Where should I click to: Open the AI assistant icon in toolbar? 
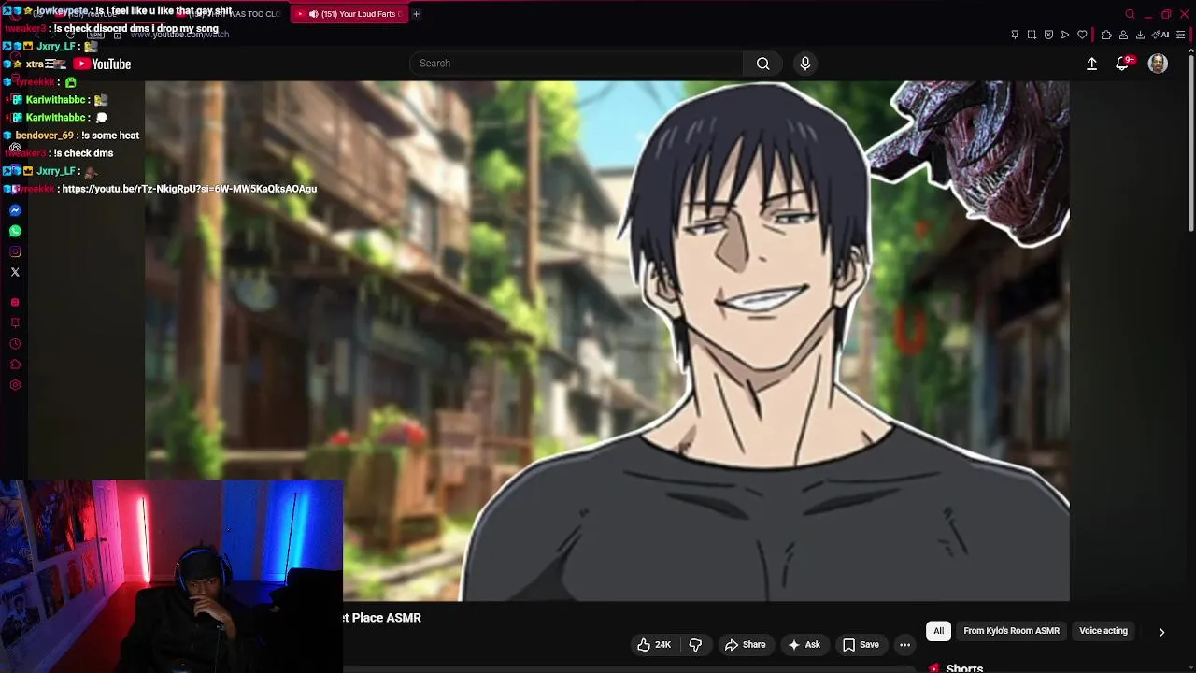point(1161,35)
